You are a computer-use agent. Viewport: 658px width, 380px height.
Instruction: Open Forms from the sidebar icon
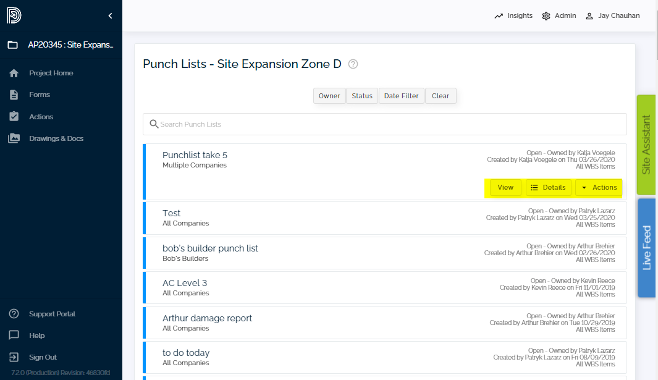click(14, 95)
